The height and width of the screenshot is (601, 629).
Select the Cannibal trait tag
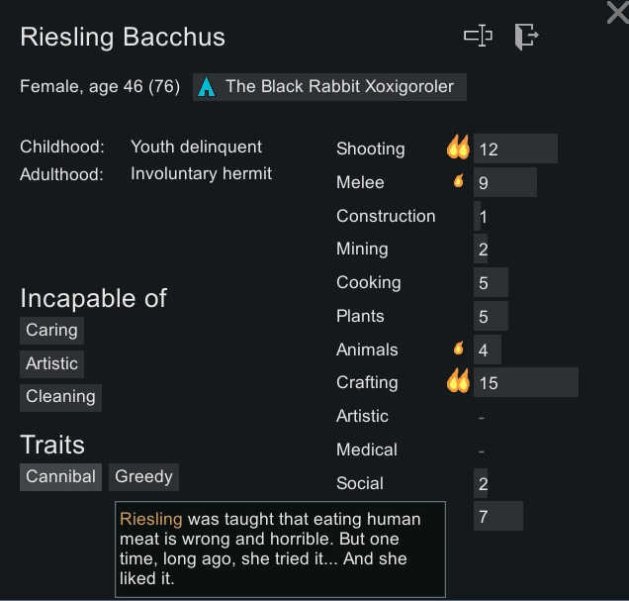pos(60,477)
